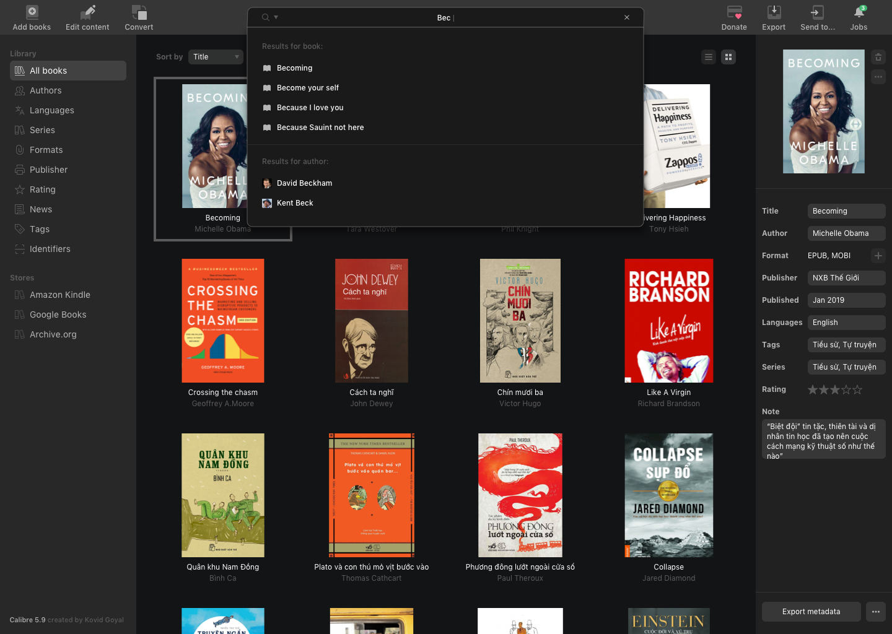Viewport: 892px width, 634px height.
Task: Click the Send to device icon
Action: [x=818, y=12]
